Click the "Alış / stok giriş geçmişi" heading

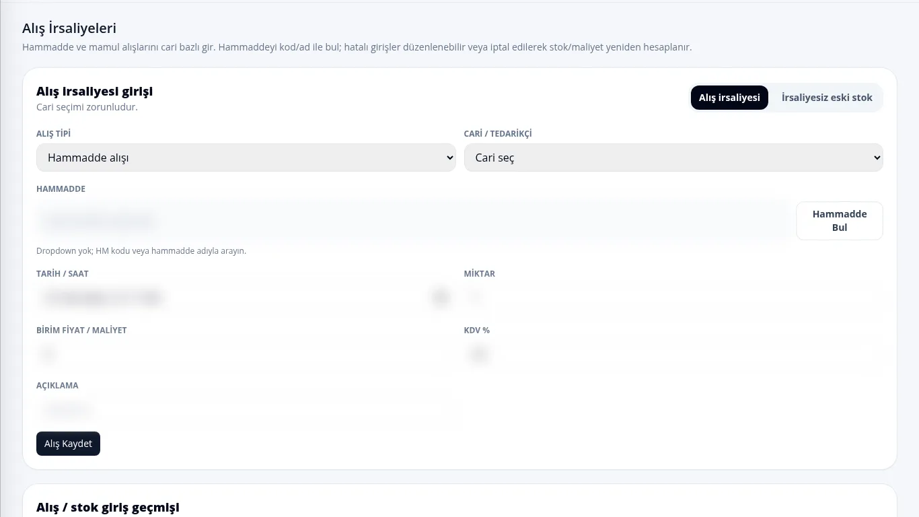108,507
